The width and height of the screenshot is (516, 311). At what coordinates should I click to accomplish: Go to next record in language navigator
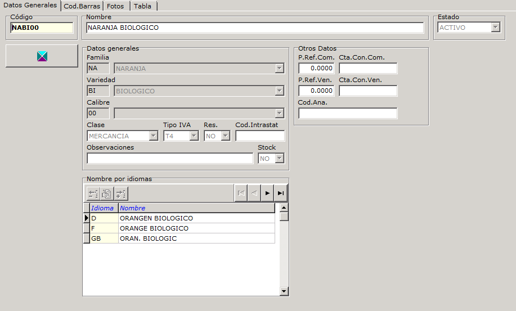267,193
